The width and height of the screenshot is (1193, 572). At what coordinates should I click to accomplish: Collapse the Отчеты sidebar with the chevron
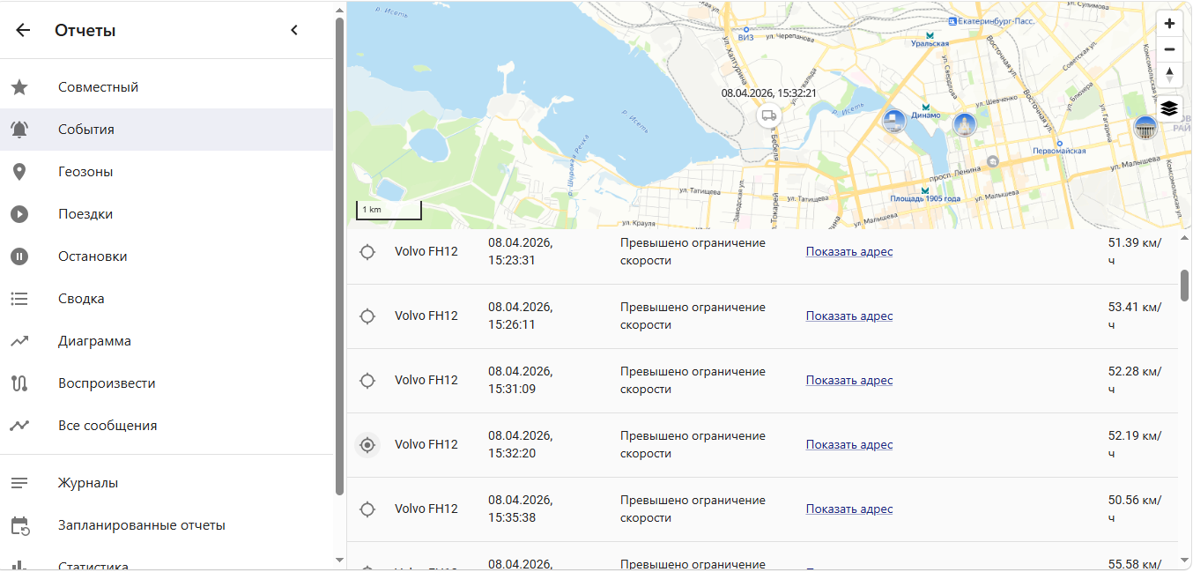click(294, 30)
